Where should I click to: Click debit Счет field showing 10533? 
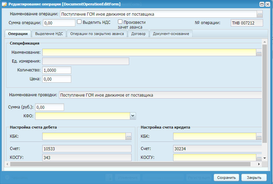coord(87,149)
